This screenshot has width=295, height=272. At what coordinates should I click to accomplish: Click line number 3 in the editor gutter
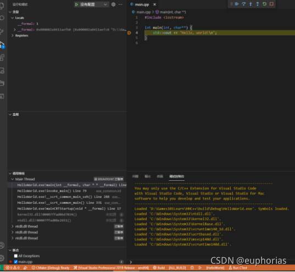[x=137, y=27]
